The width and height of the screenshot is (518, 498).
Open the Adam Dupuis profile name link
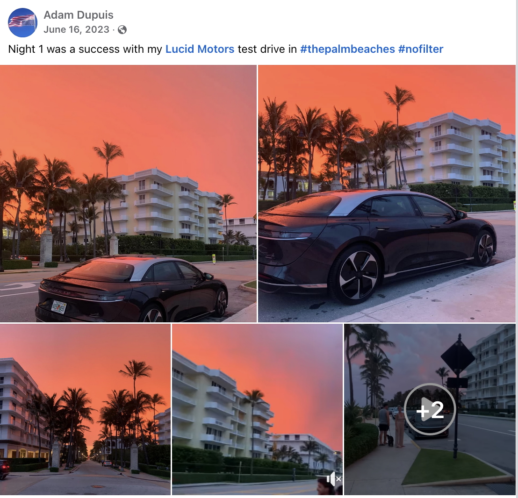[78, 15]
